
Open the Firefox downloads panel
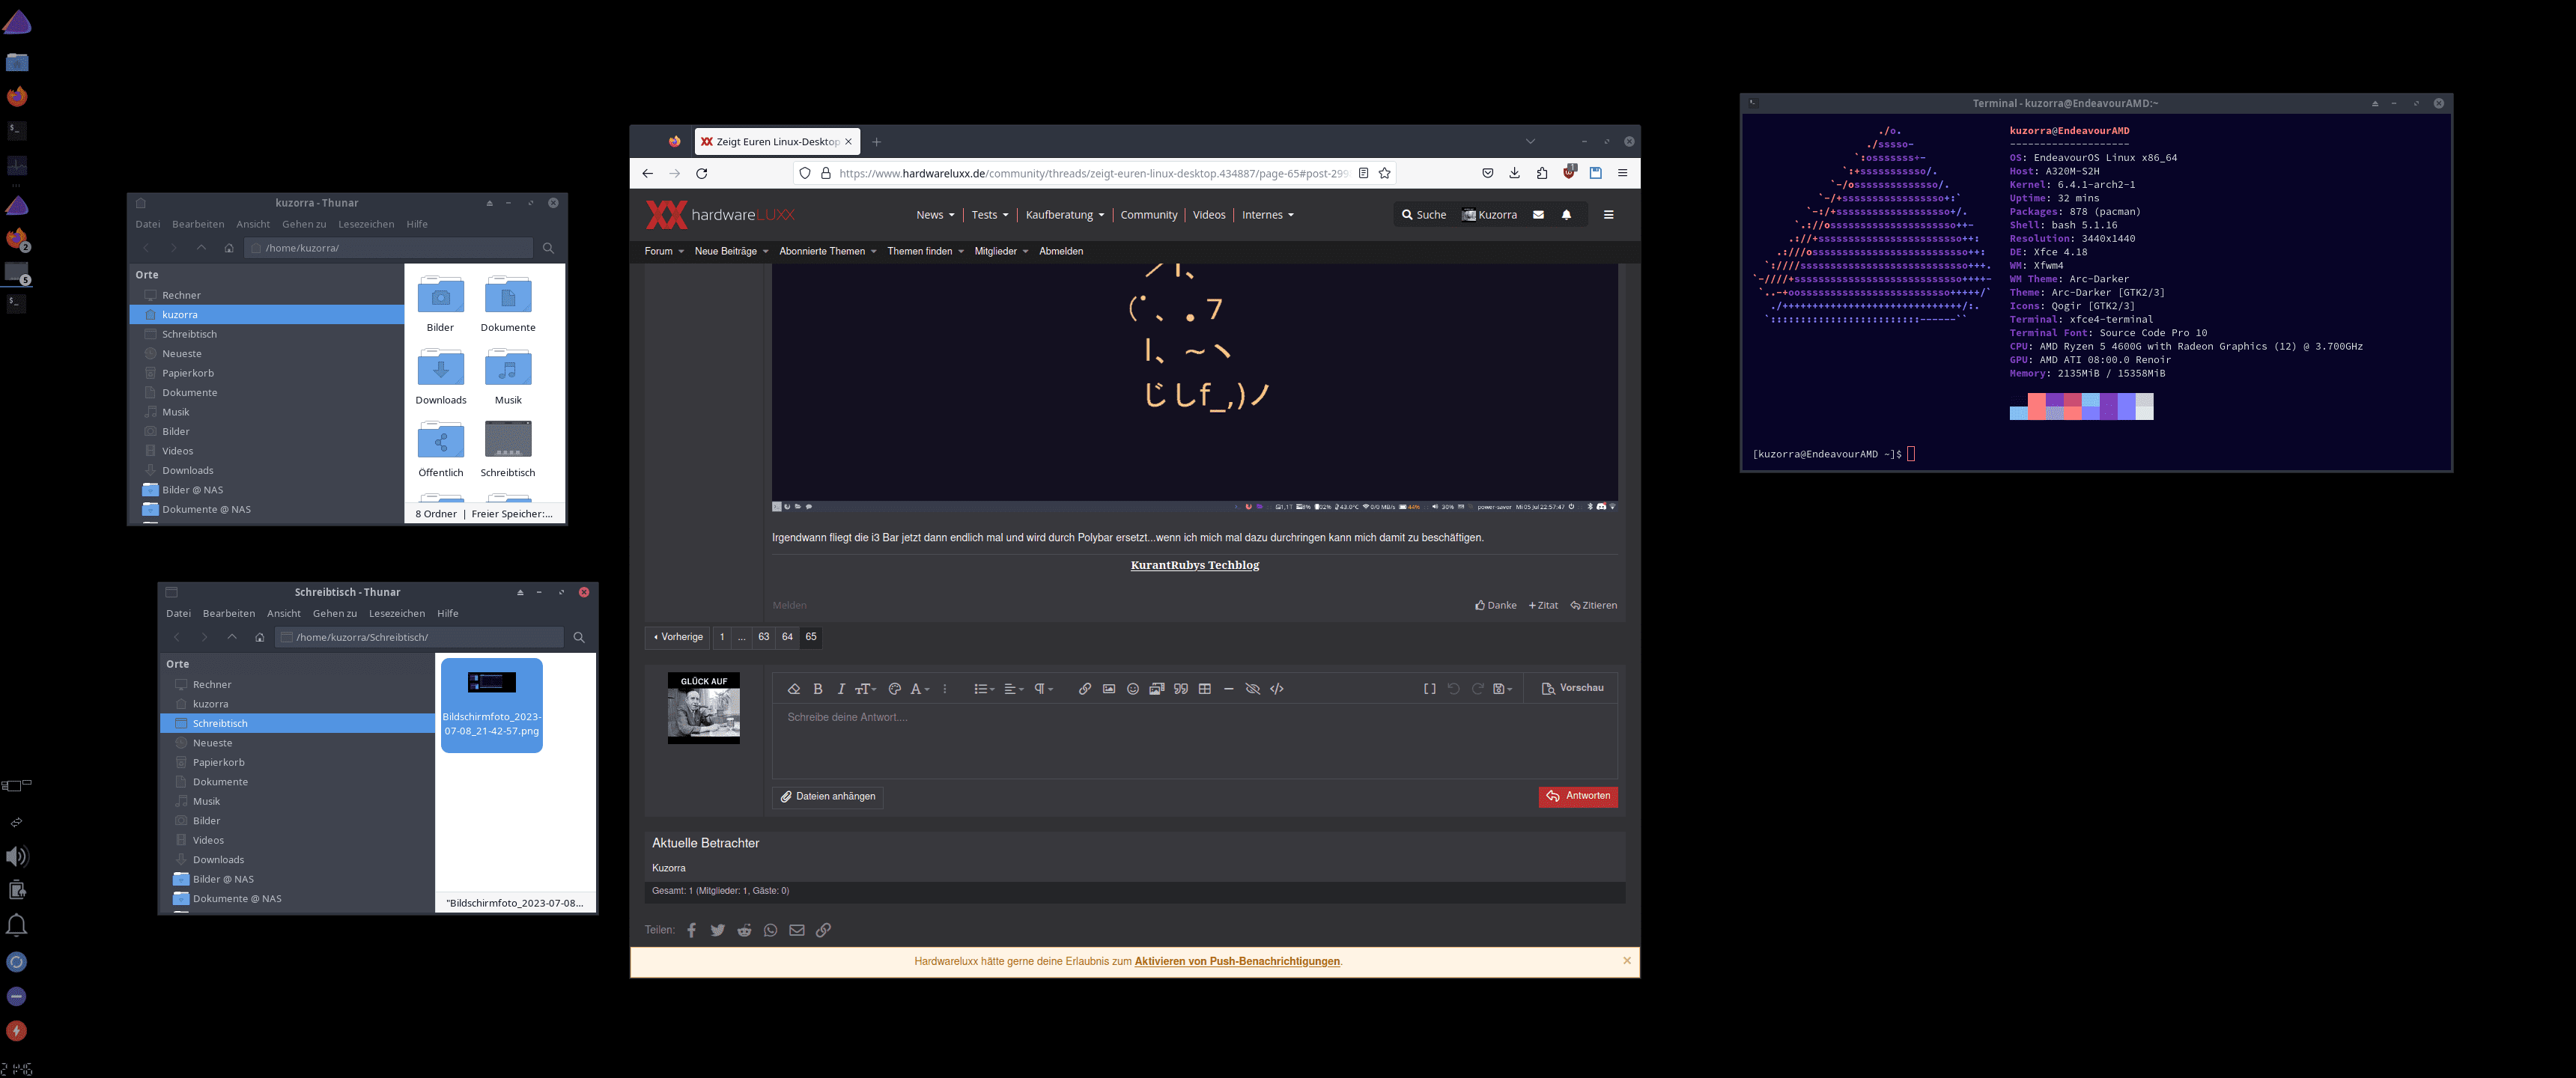tap(1515, 173)
